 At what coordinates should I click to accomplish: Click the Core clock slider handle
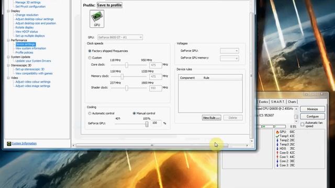click(x=127, y=65)
